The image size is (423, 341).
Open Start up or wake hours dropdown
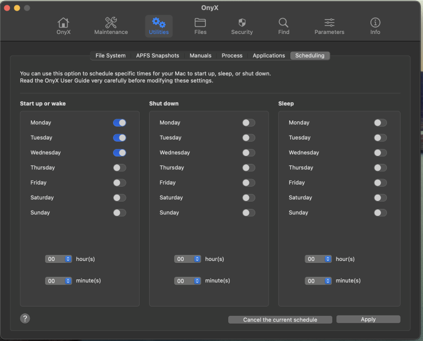coord(58,259)
